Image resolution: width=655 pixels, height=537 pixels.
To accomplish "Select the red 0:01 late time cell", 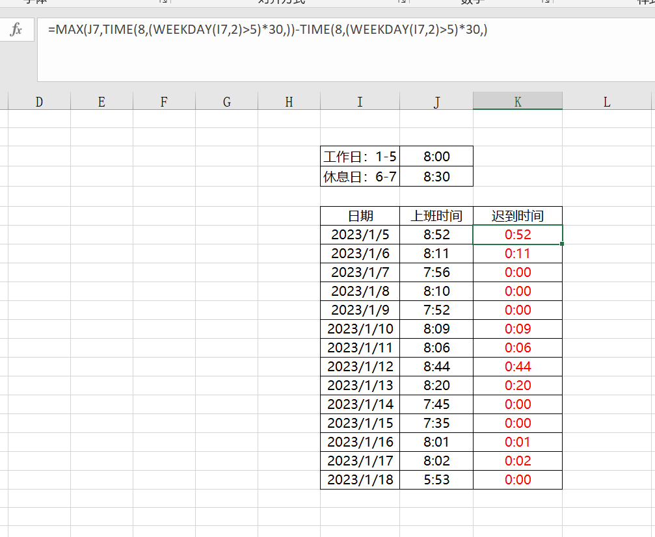I will pos(518,442).
